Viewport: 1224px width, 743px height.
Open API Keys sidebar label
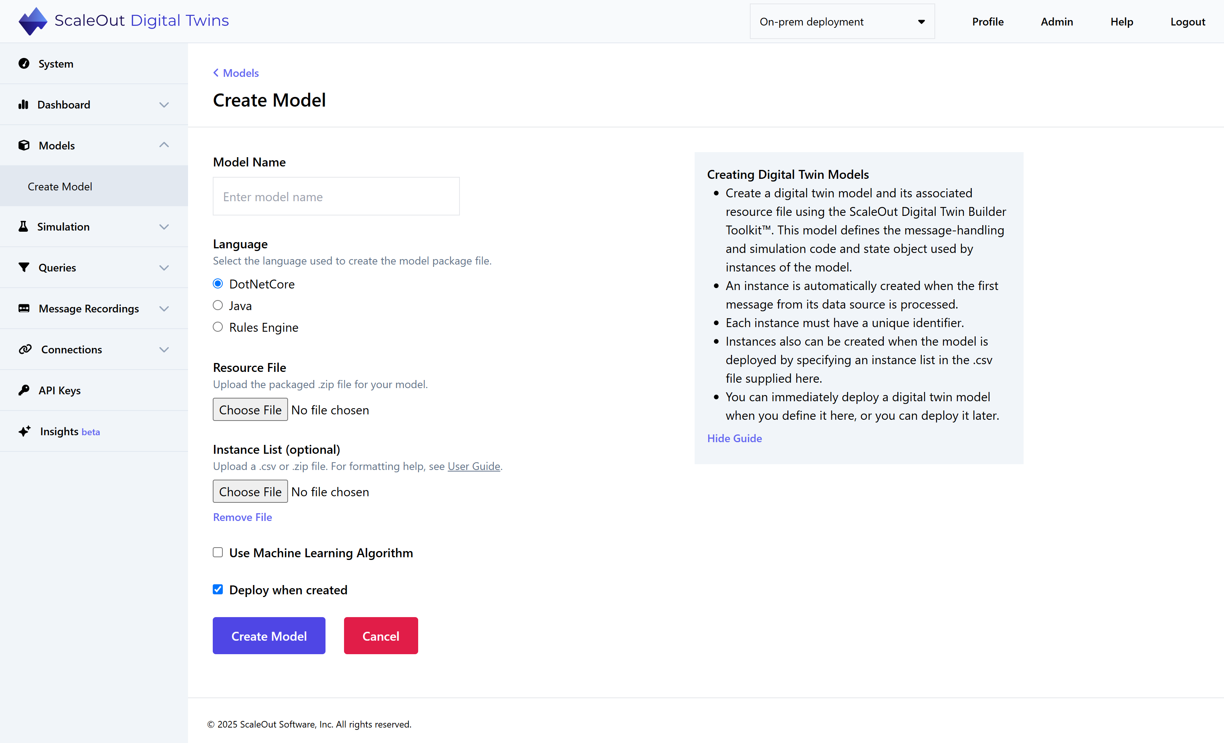[x=59, y=390]
